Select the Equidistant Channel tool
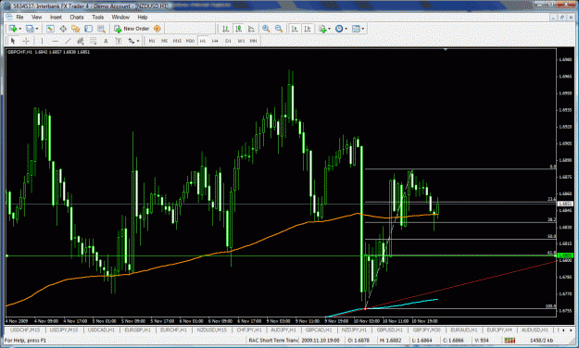Viewport: 579px width, 348px height. pyautogui.click(x=80, y=41)
